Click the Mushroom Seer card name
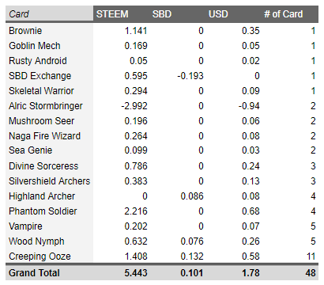This screenshot has width=324, height=285. click(x=41, y=121)
